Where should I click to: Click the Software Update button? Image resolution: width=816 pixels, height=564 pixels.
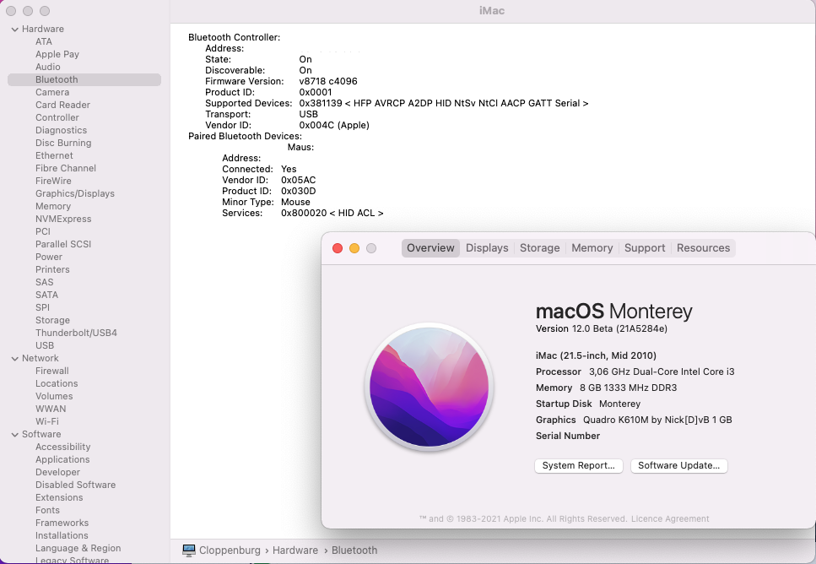(x=679, y=465)
